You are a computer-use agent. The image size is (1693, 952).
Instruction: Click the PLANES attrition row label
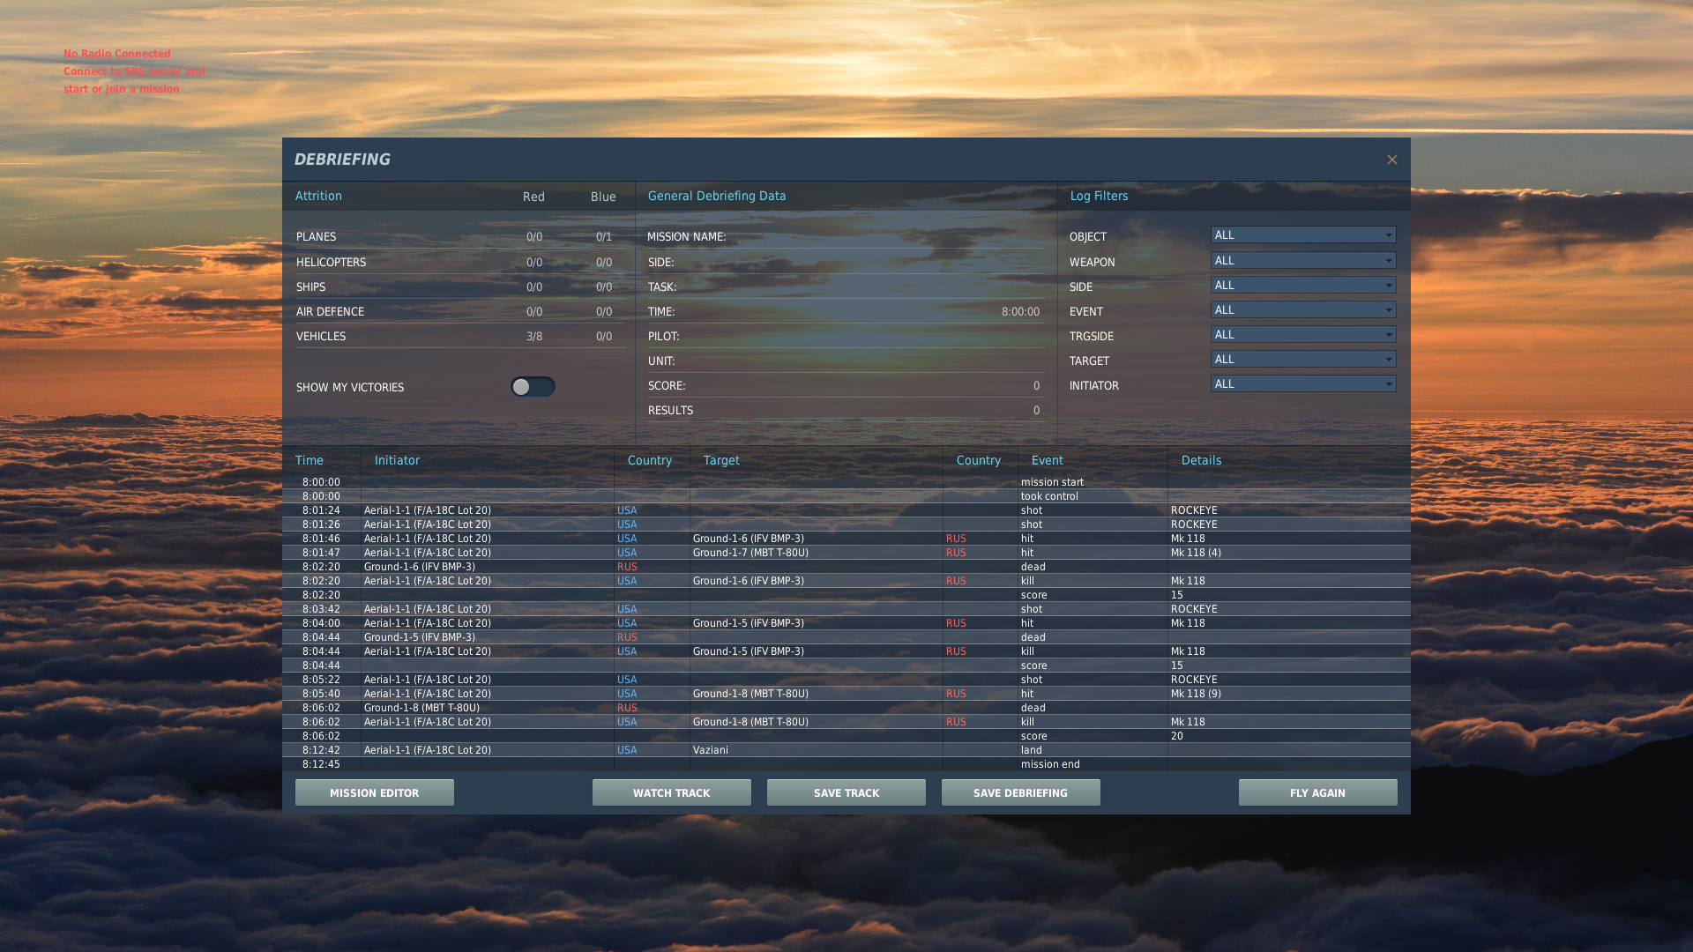316,237
